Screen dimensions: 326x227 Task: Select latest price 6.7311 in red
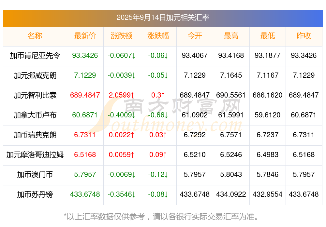tap(85, 135)
